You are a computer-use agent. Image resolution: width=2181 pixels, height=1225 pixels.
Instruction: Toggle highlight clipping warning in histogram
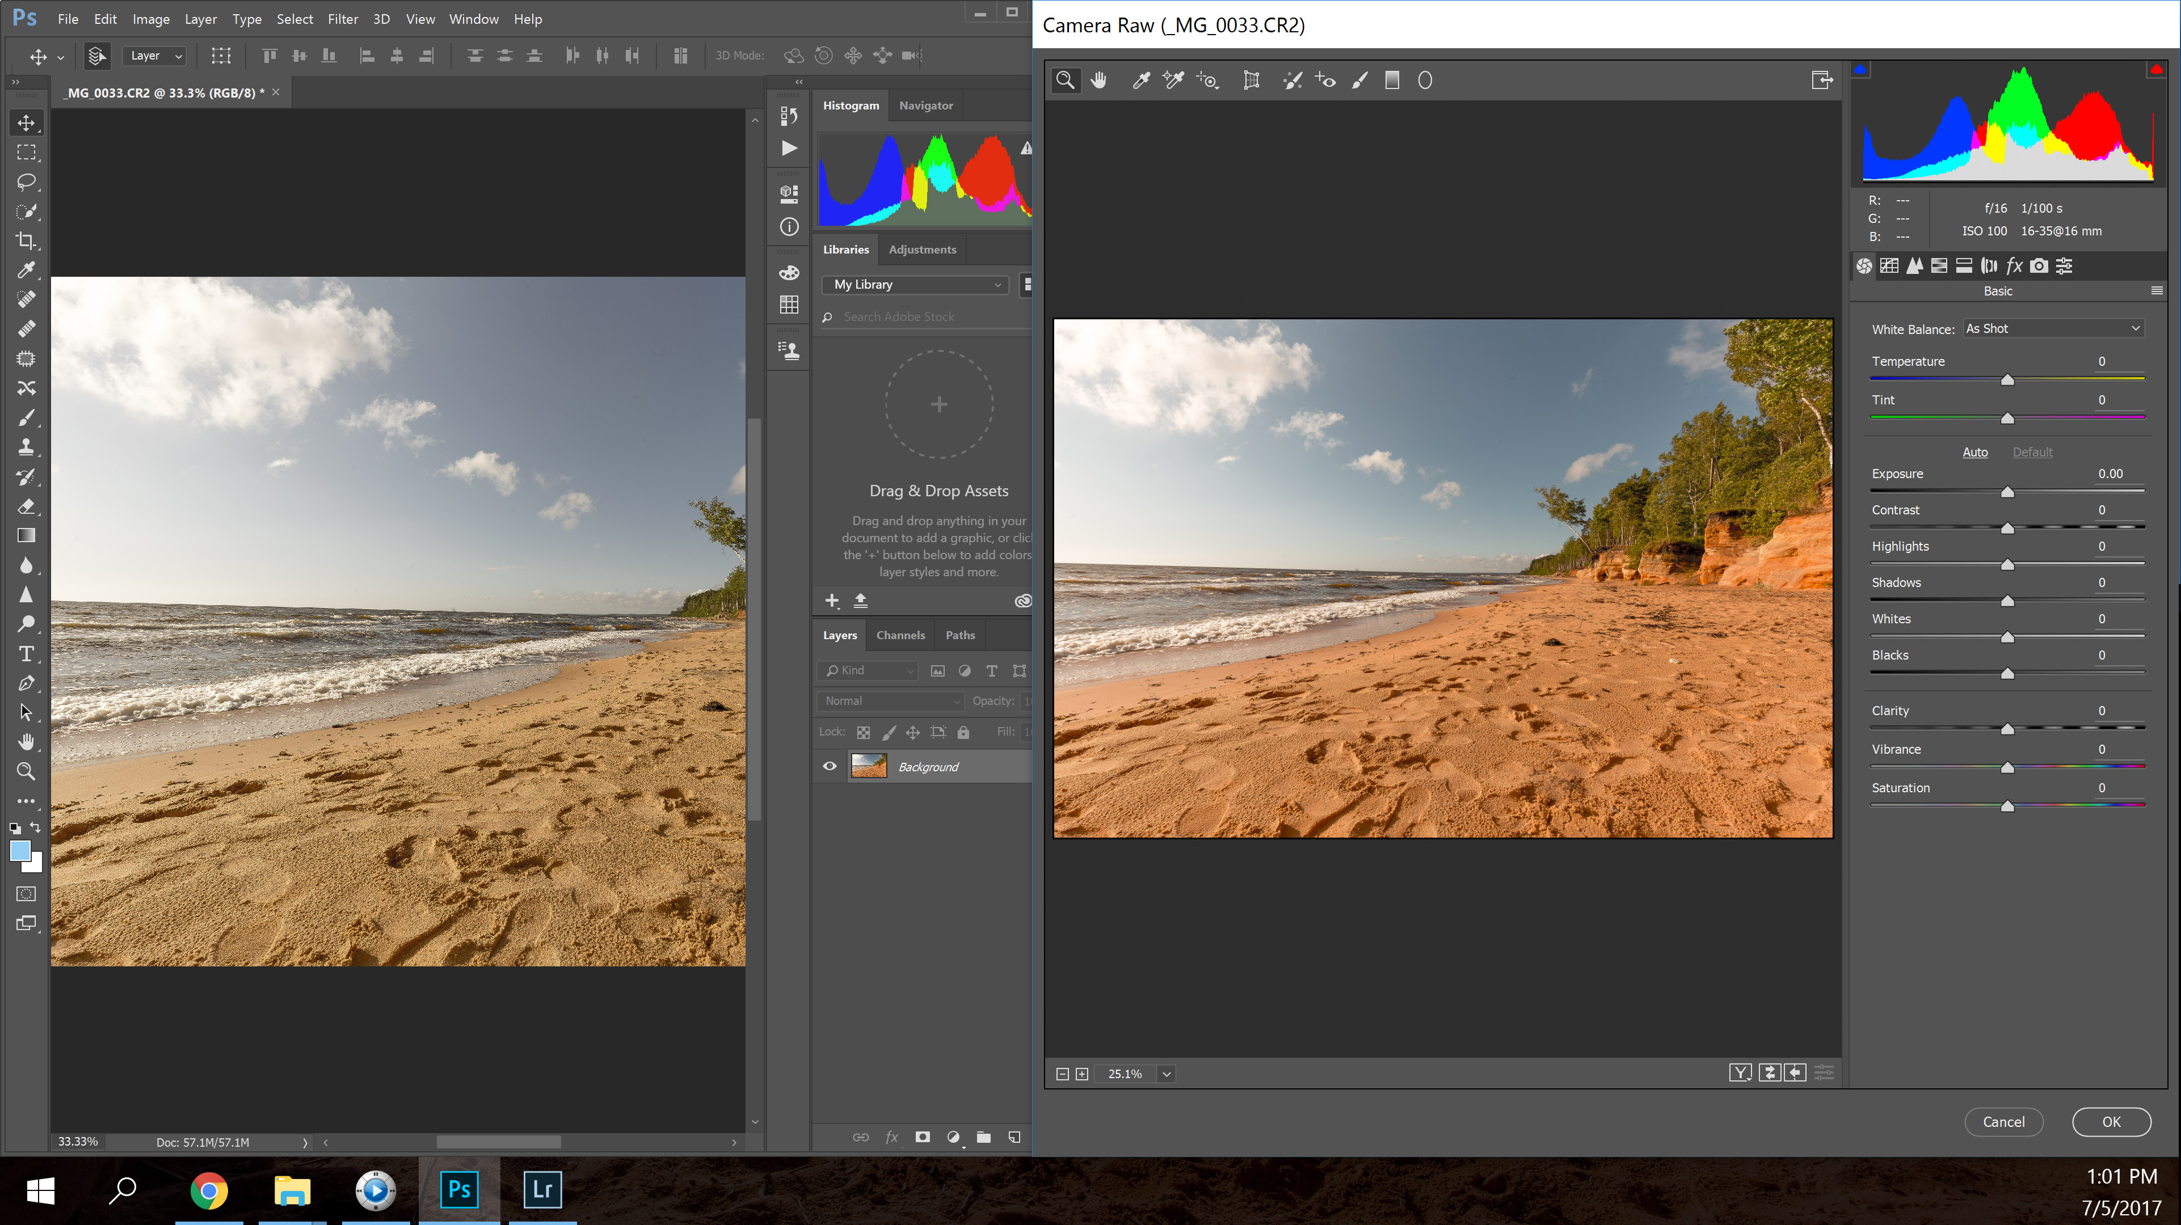tap(2157, 70)
